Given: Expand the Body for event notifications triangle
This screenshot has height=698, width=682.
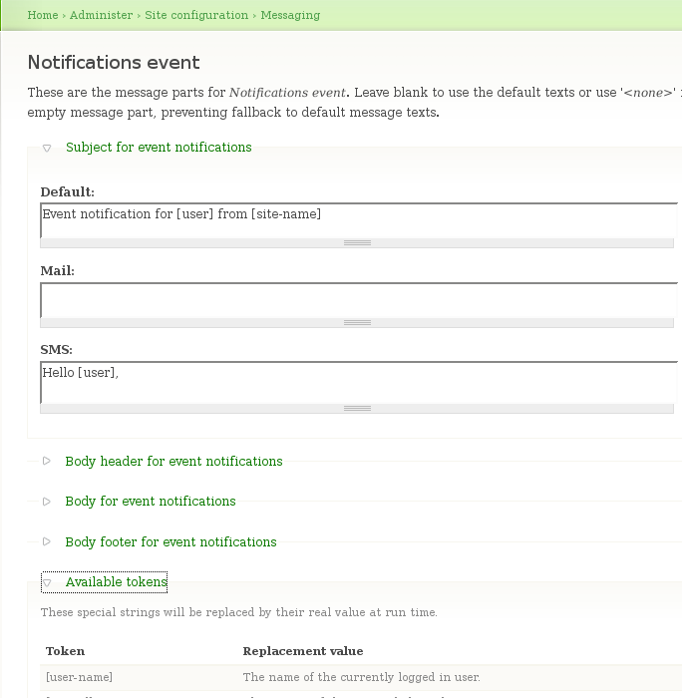Looking at the screenshot, I should pos(47,502).
